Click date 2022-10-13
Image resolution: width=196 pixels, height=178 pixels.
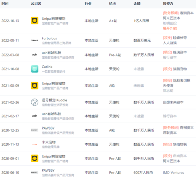[10, 21]
